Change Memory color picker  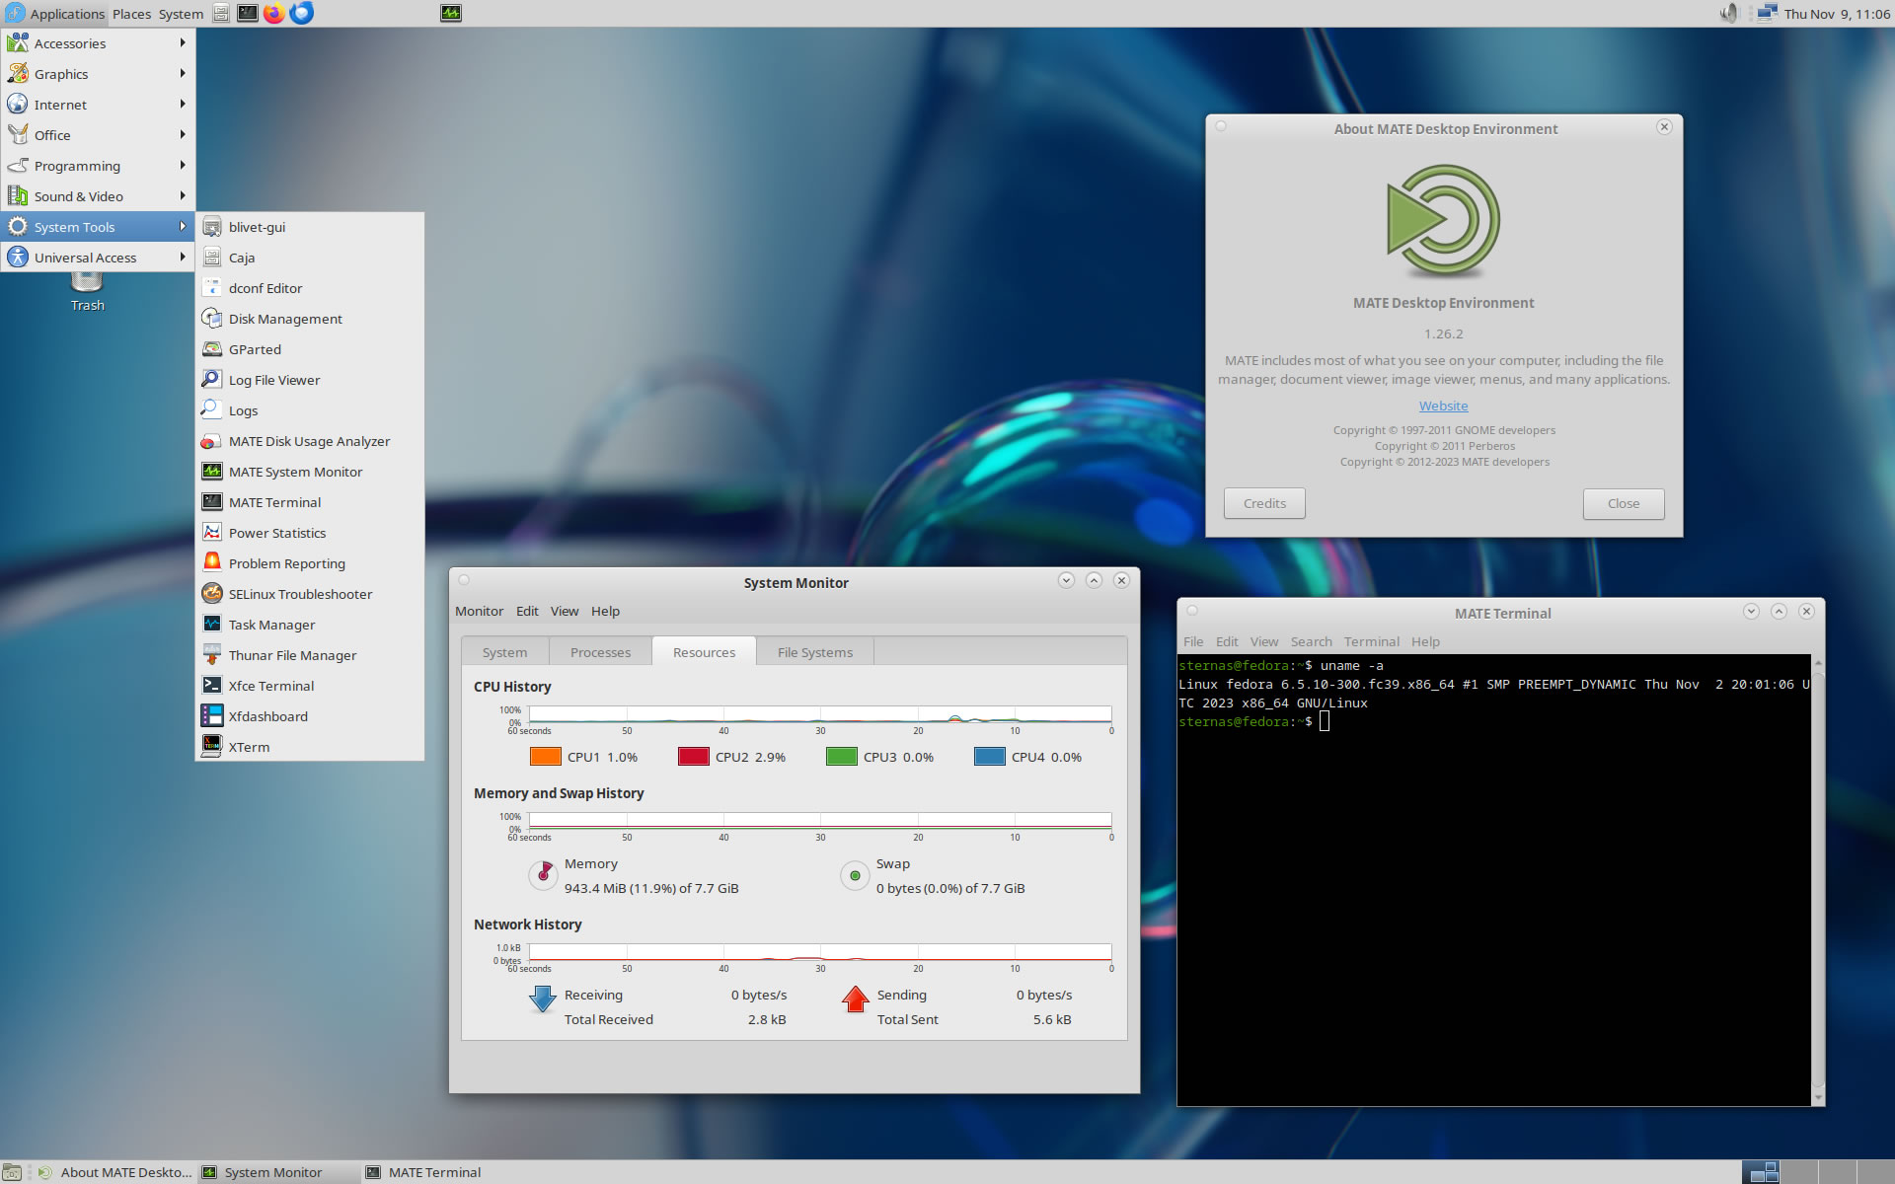[x=543, y=874]
